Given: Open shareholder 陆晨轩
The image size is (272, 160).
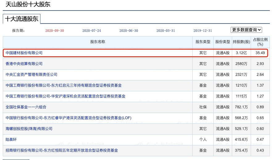Looking at the screenshot, I should [11, 140].
